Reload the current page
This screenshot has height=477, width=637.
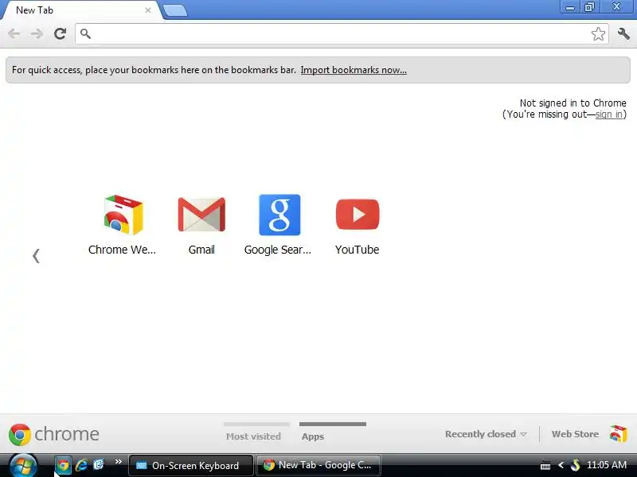(x=61, y=33)
